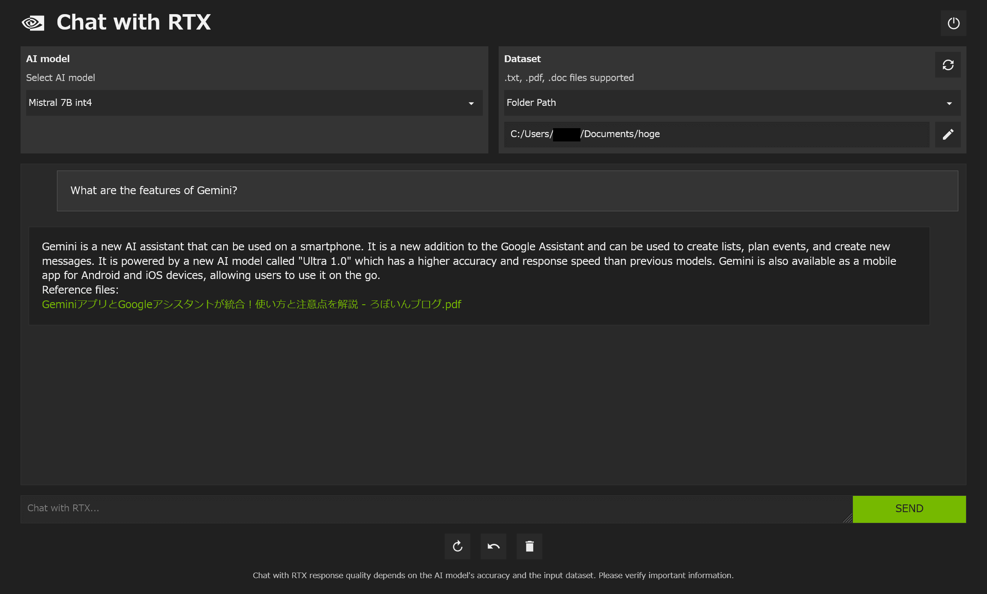Click the "Reference files:" label
This screenshot has height=594, width=987.
(80, 290)
